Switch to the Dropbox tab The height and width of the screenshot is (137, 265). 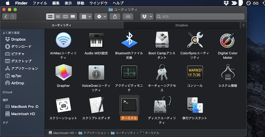click(x=182, y=25)
